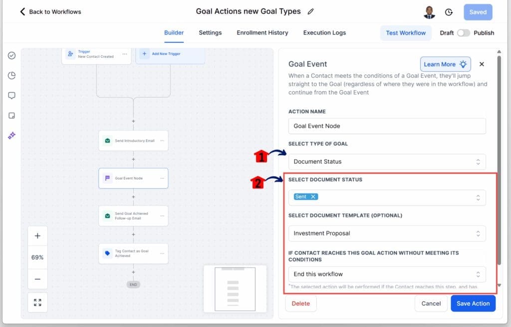The width and height of the screenshot is (511, 327).
Task: Open the pie chart stats icon
Action: (x=11, y=76)
